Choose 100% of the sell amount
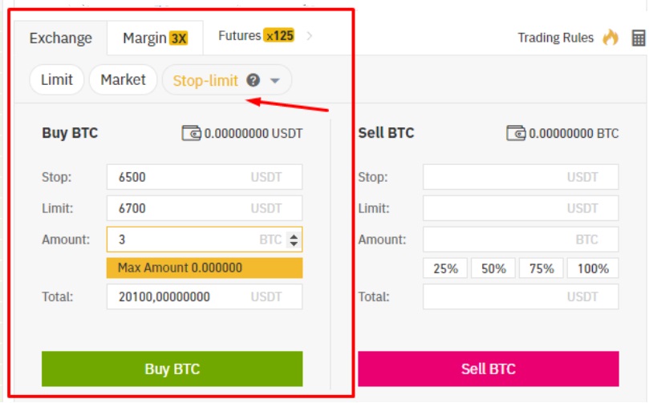 coord(593,268)
